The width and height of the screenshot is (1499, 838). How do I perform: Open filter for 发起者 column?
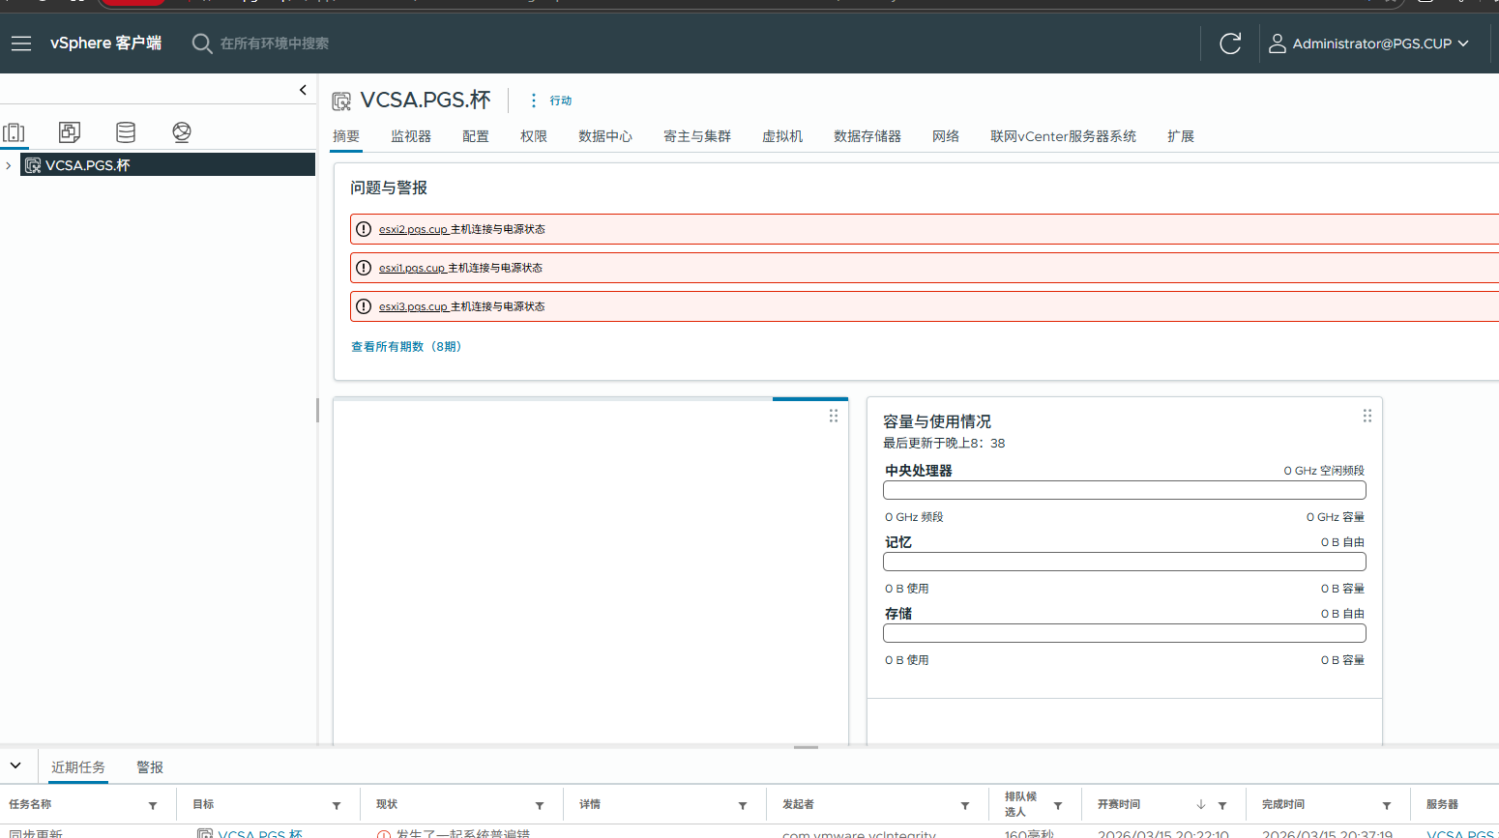click(965, 805)
